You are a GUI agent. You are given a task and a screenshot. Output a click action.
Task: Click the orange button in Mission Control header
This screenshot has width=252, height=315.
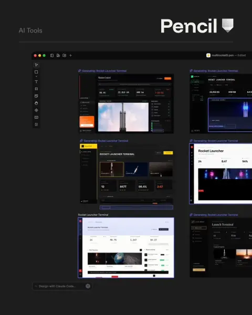coord(168,78)
